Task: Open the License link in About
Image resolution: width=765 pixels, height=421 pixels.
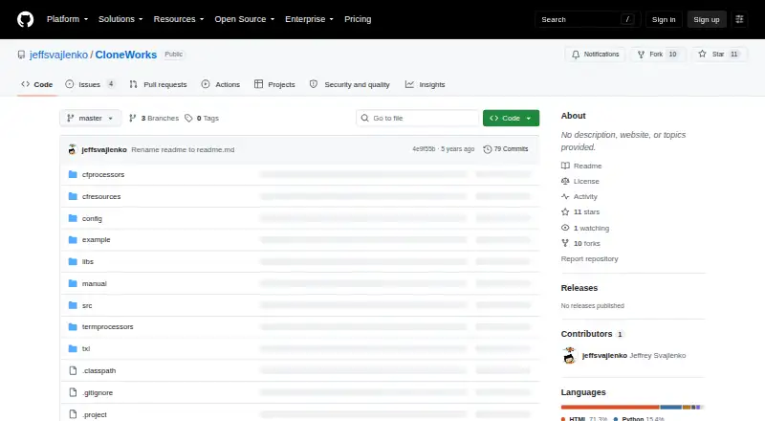Action: point(580,181)
